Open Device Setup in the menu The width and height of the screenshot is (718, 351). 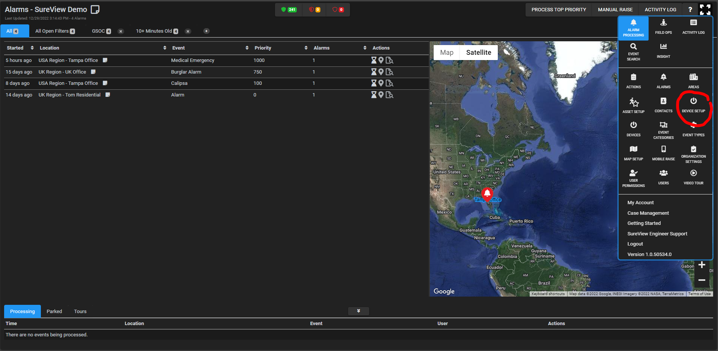pos(693,105)
